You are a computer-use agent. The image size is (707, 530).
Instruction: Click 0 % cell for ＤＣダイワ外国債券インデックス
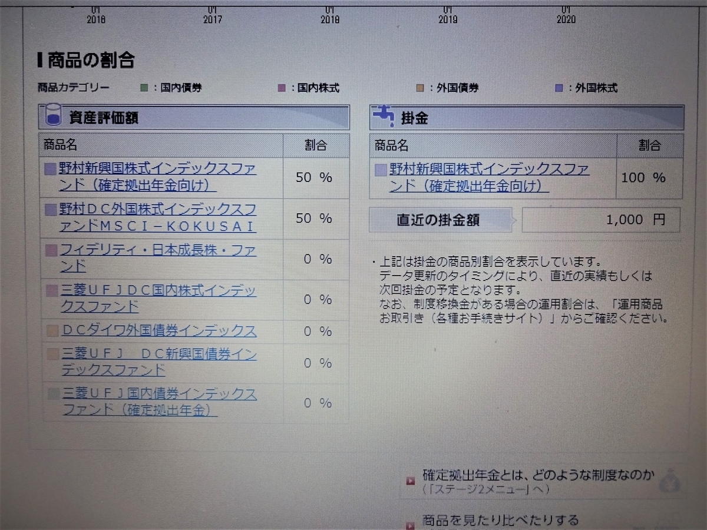point(315,331)
